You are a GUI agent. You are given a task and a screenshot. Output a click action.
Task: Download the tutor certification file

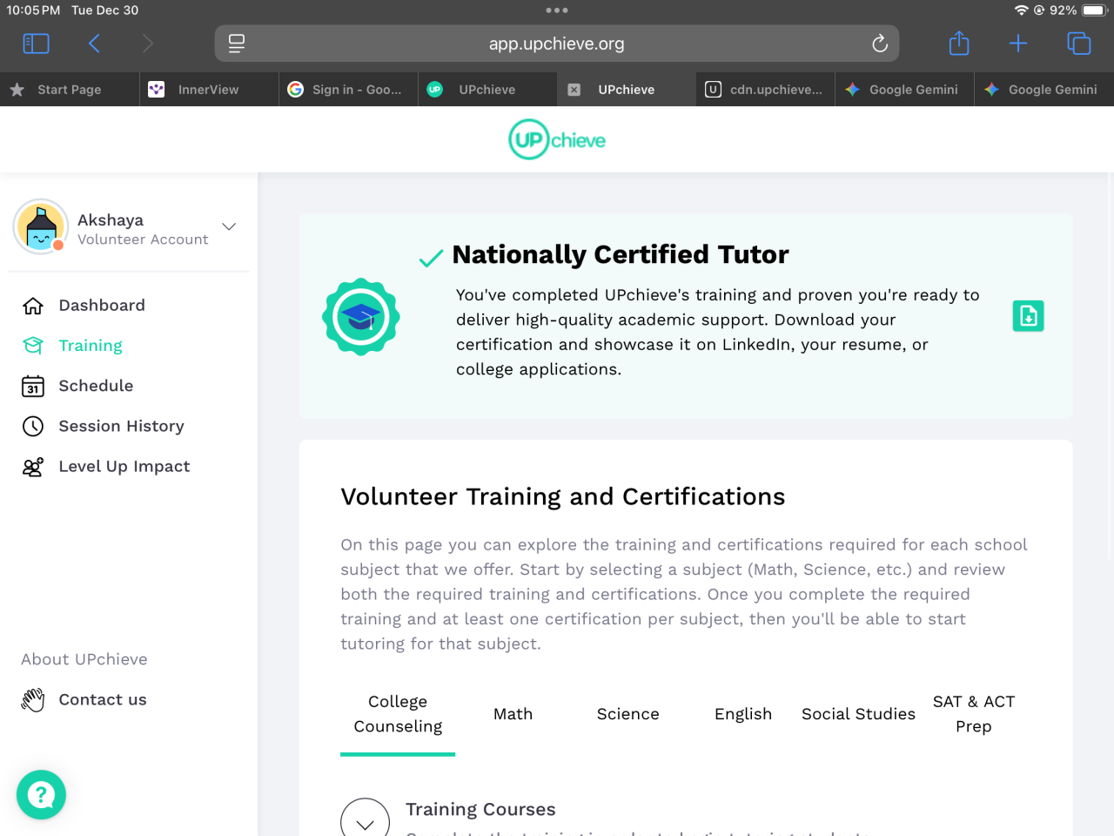(x=1028, y=316)
